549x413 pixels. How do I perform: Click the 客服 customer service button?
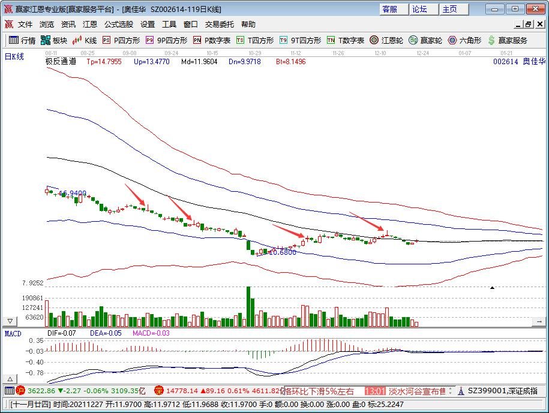point(394,9)
